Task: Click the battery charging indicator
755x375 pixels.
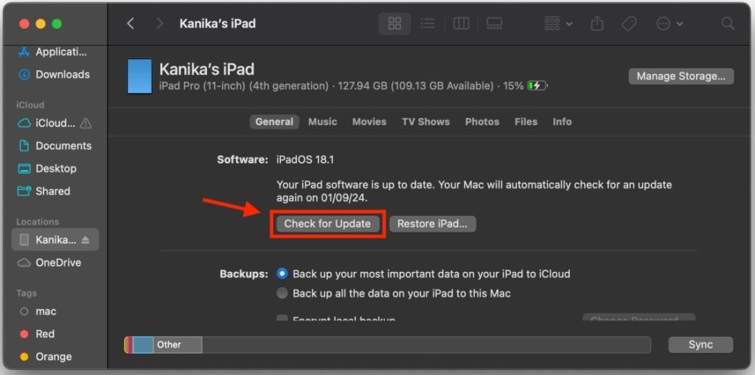Action: coord(537,86)
